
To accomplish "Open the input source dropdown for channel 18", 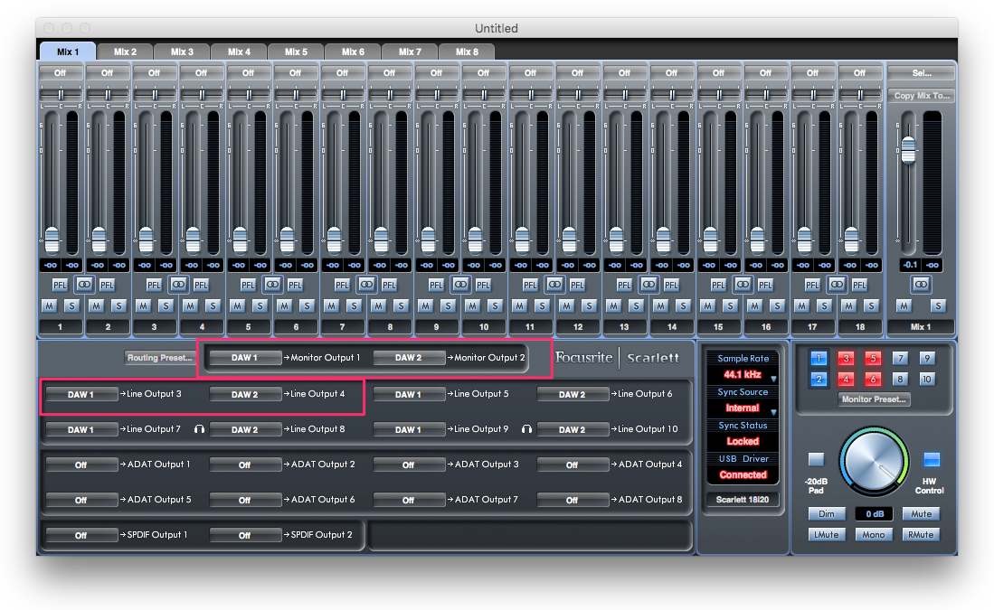I will pos(859,73).
